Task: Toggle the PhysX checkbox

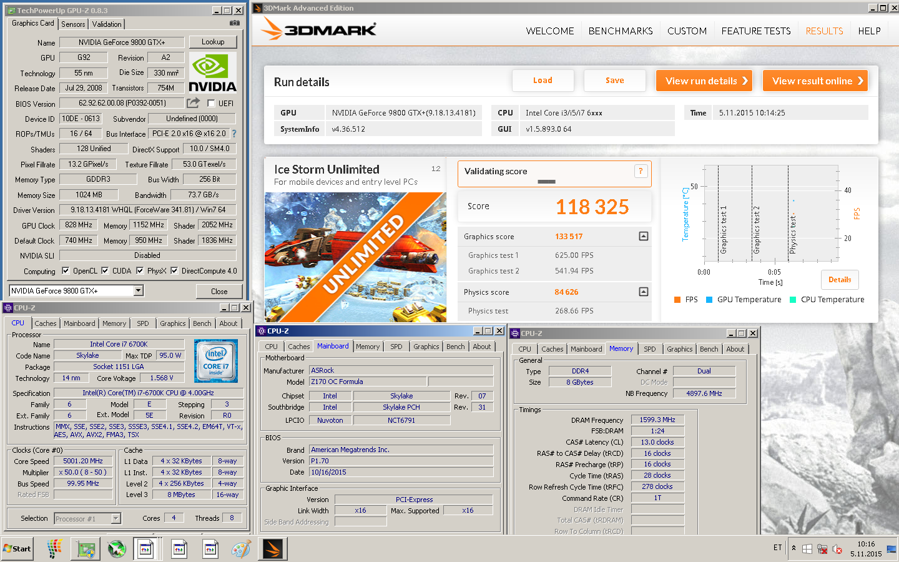Action: (x=140, y=271)
